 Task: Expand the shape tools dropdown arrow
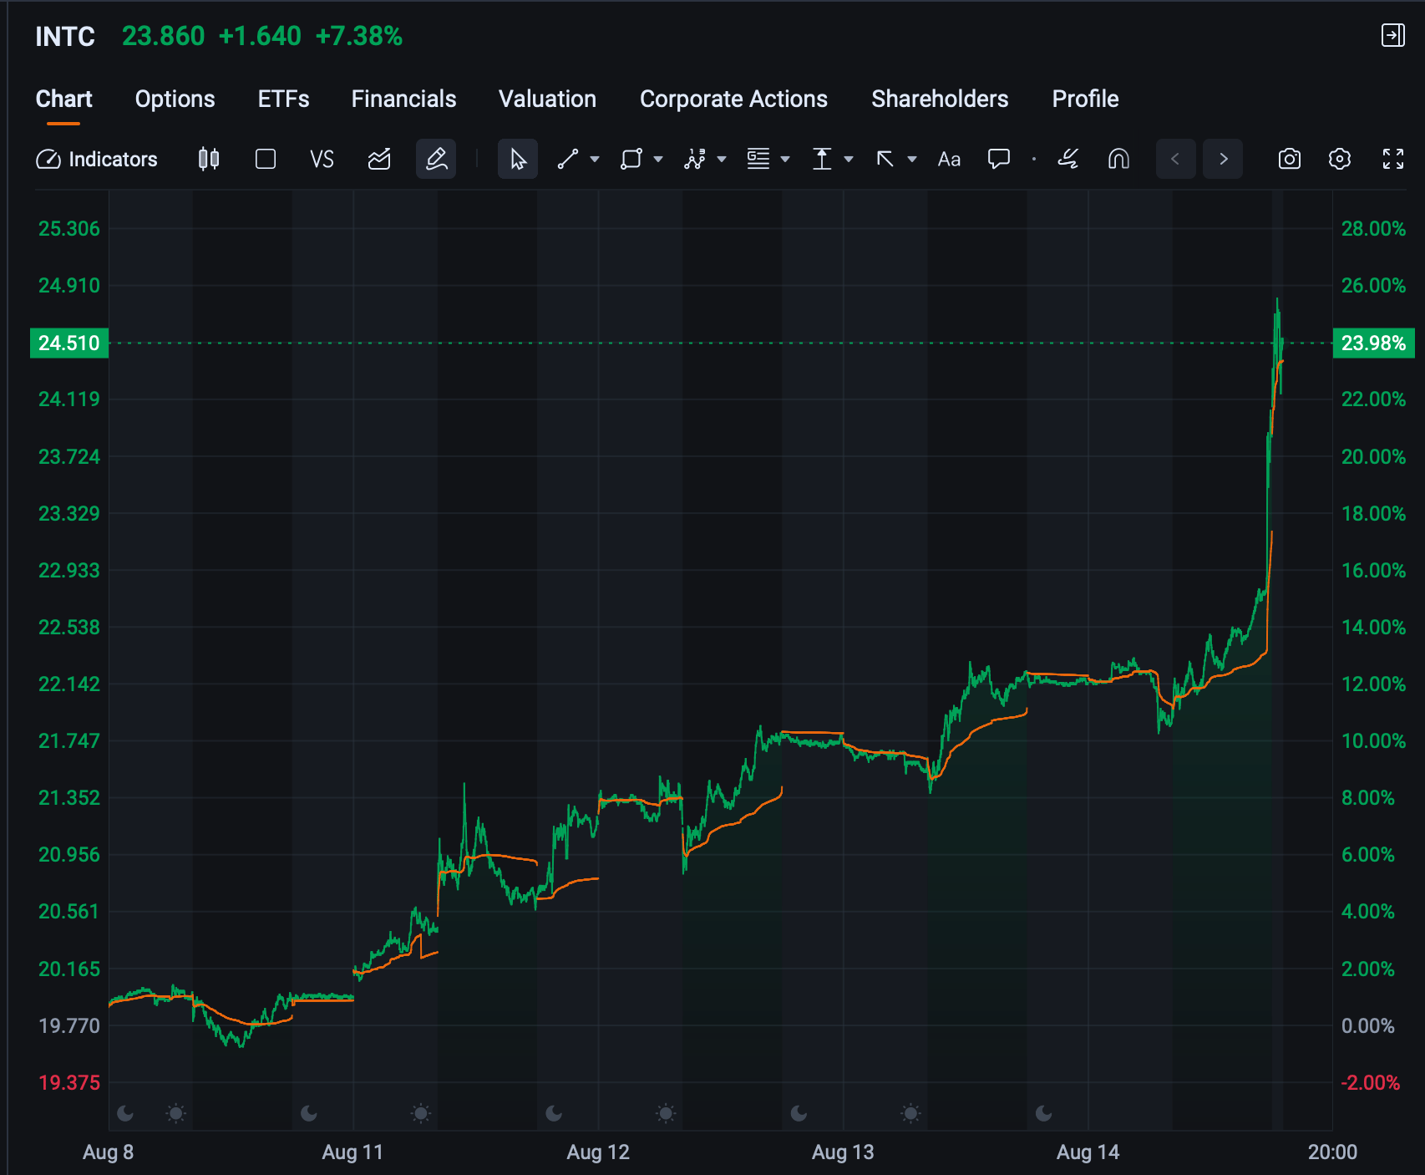(x=658, y=159)
